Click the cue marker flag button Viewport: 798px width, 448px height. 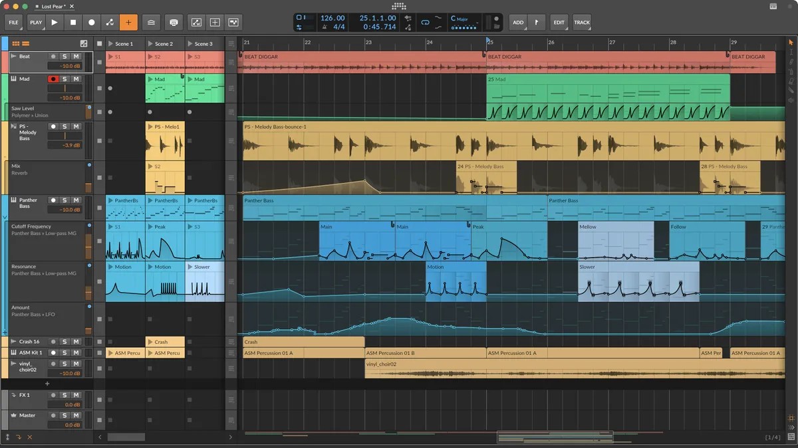[537, 23]
